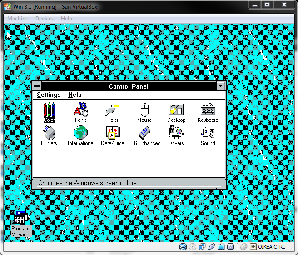
Task: Select the Ports icon
Action: click(x=113, y=113)
